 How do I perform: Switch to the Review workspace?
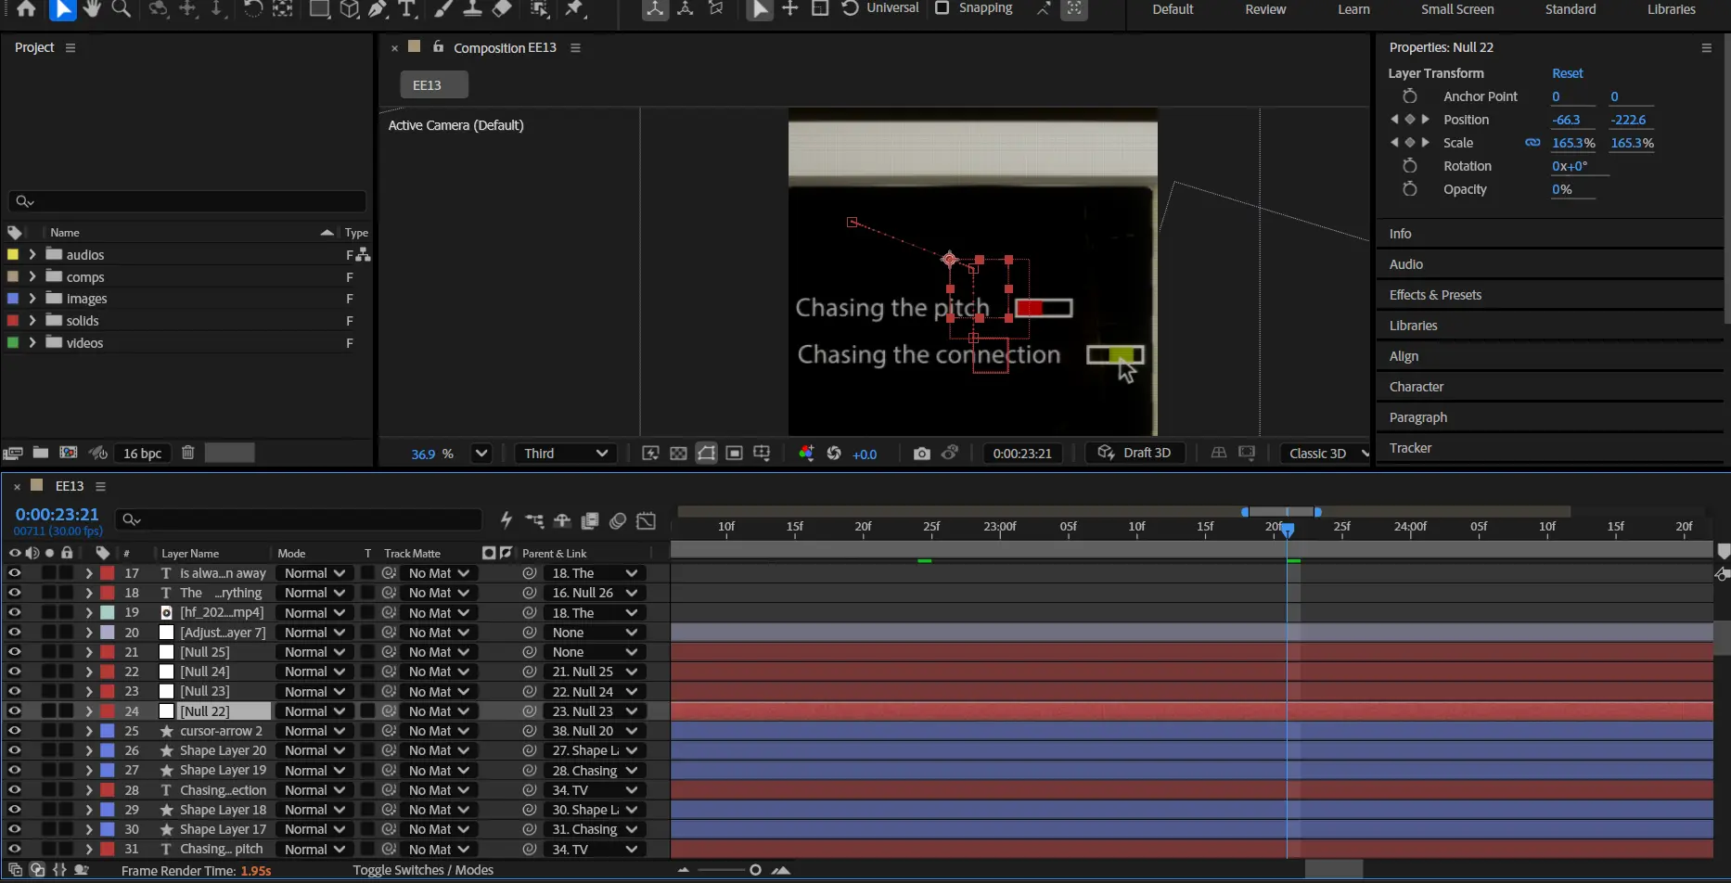coord(1265,9)
